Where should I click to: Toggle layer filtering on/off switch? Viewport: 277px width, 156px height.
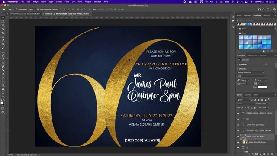(269, 99)
